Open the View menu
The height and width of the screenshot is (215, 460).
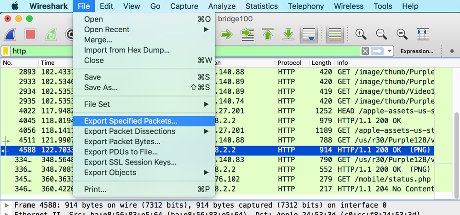(x=132, y=6)
